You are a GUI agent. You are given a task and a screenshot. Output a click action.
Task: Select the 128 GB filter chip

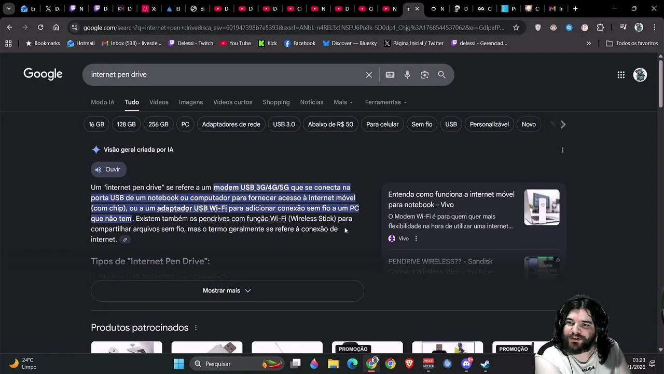pyautogui.click(x=127, y=125)
